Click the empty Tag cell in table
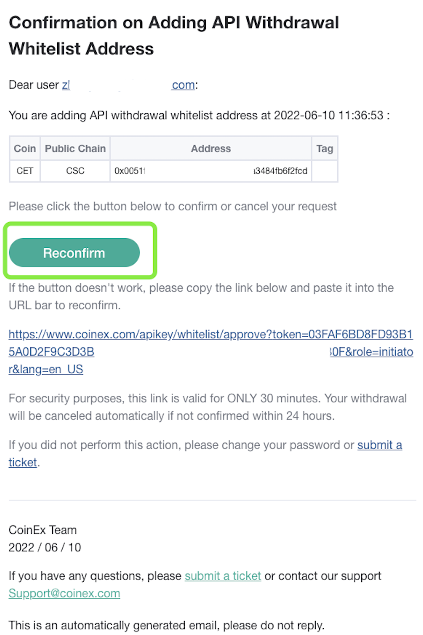 tap(325, 171)
